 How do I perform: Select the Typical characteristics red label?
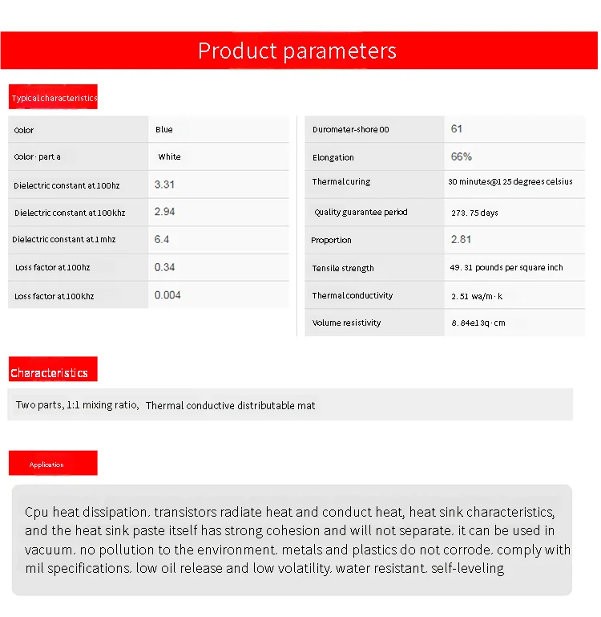[54, 98]
